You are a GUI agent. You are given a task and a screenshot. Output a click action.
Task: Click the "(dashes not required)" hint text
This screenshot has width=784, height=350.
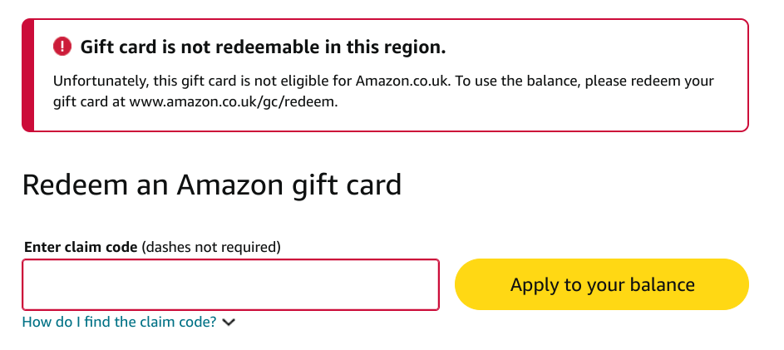coord(211,247)
